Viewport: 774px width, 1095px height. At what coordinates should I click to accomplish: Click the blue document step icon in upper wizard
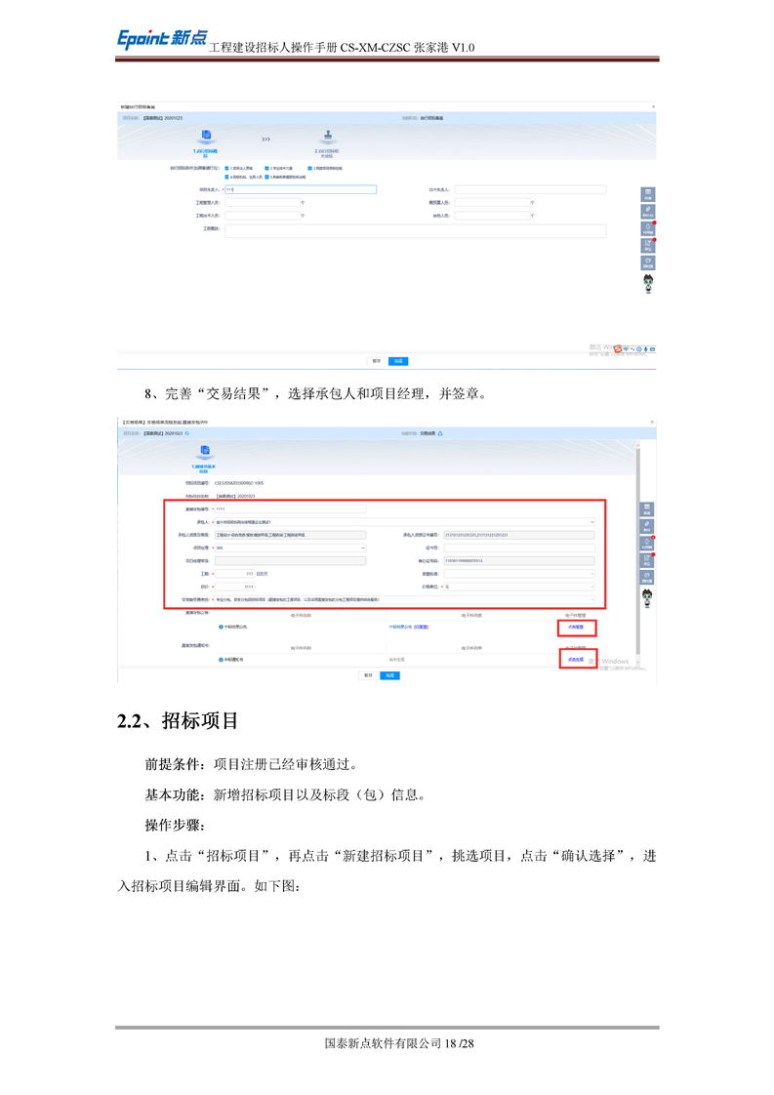point(206,138)
